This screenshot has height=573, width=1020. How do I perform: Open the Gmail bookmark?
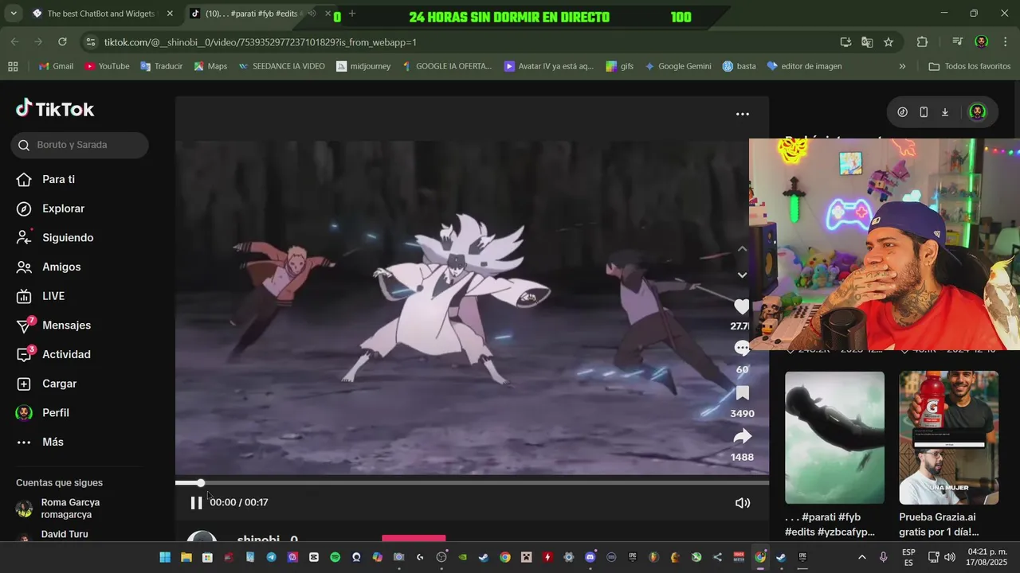click(x=56, y=66)
